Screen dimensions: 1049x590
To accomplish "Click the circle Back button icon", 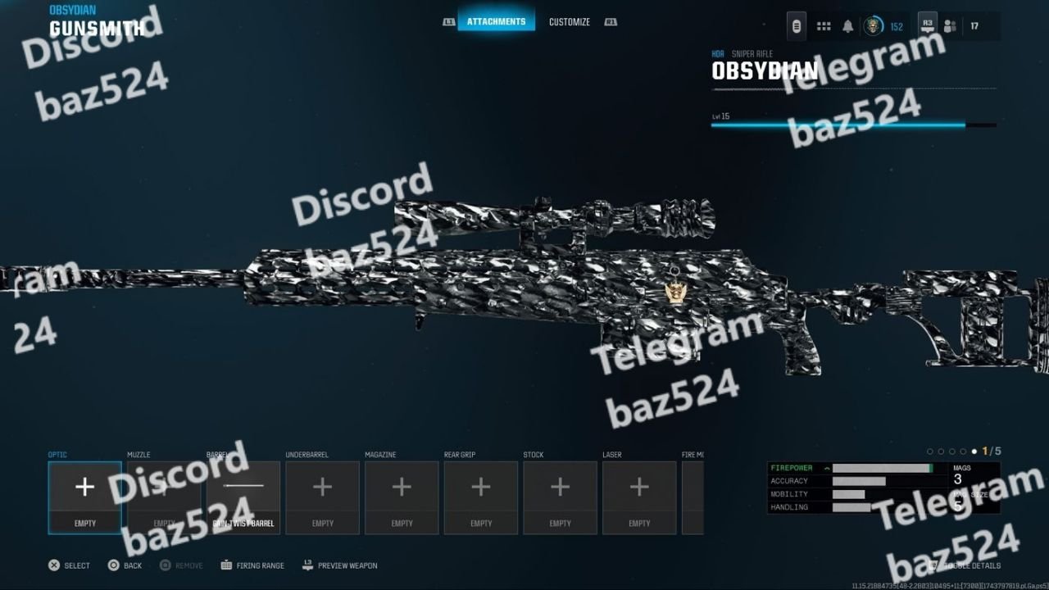I will point(114,565).
